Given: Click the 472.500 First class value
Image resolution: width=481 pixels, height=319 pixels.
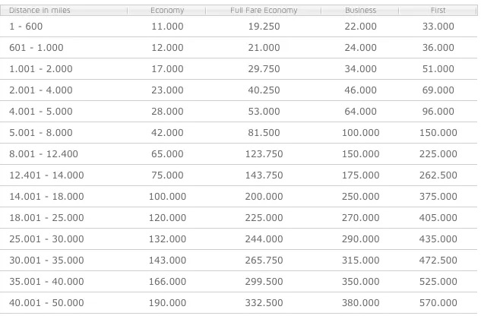Looking at the screenshot, I should click(438, 260).
